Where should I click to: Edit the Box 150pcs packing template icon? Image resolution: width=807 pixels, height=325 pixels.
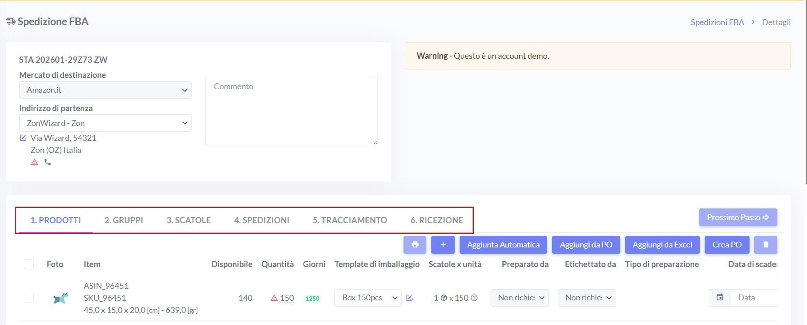pos(409,298)
